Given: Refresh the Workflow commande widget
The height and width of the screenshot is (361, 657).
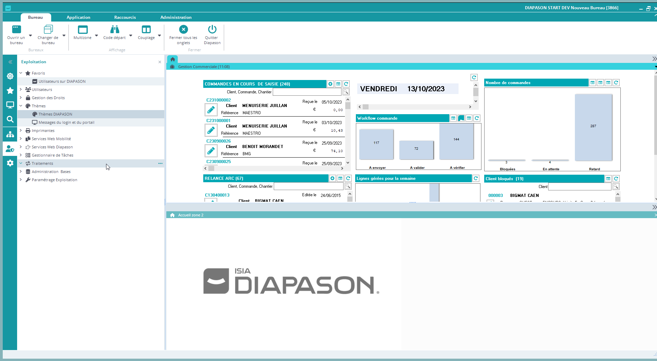Looking at the screenshot, I should click(x=477, y=118).
